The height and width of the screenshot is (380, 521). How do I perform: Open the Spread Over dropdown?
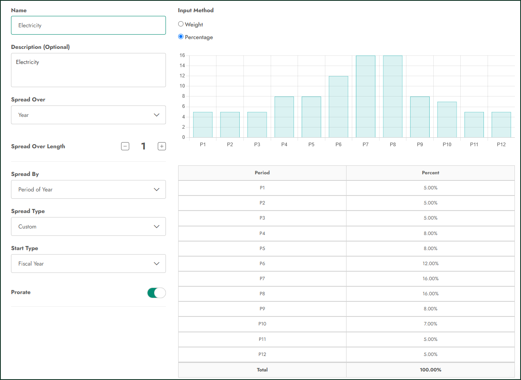(88, 115)
